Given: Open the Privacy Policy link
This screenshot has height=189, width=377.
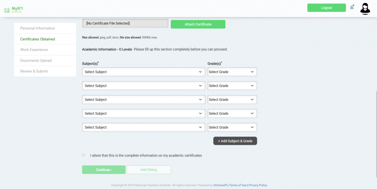Looking at the screenshot, I should point(258,185).
